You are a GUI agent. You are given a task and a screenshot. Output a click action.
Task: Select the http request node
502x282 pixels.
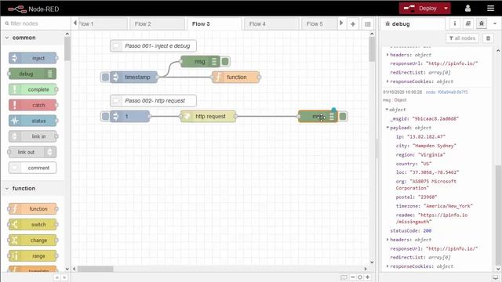[208, 117]
